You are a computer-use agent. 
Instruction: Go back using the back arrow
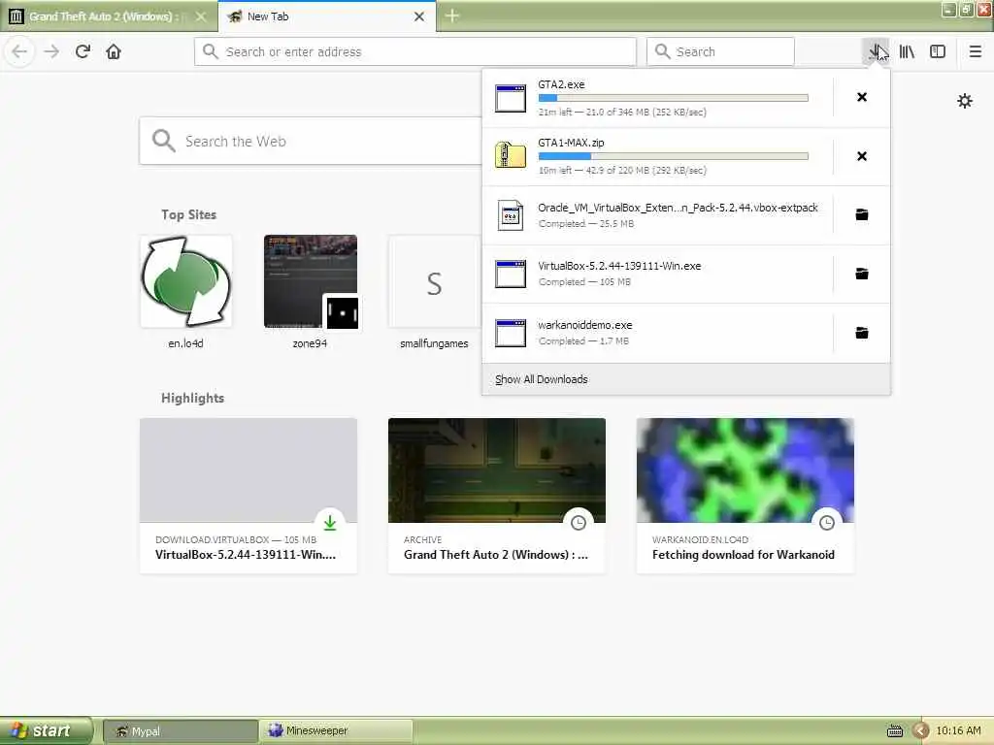[19, 51]
